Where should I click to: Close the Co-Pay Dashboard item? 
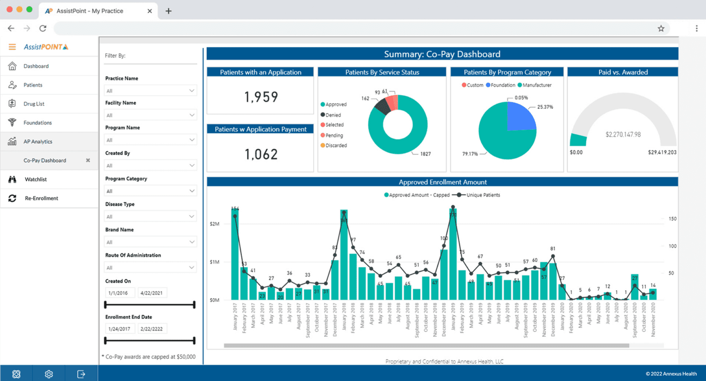pos(87,160)
